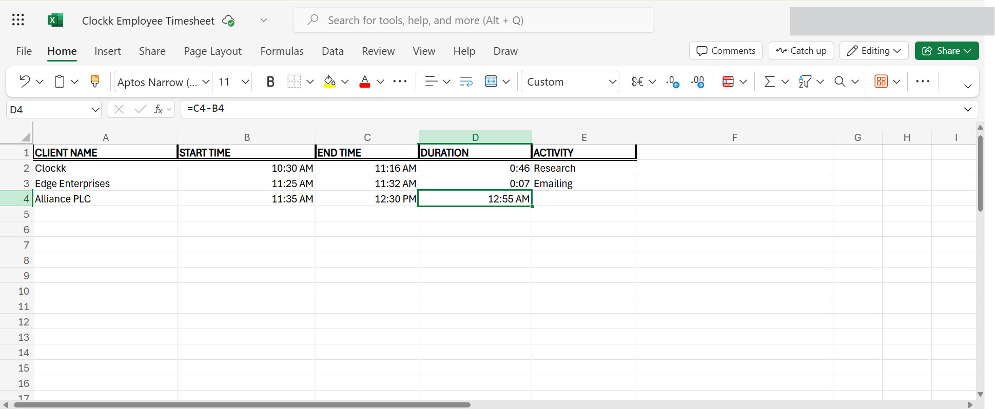Click the Catch up button

[801, 51]
